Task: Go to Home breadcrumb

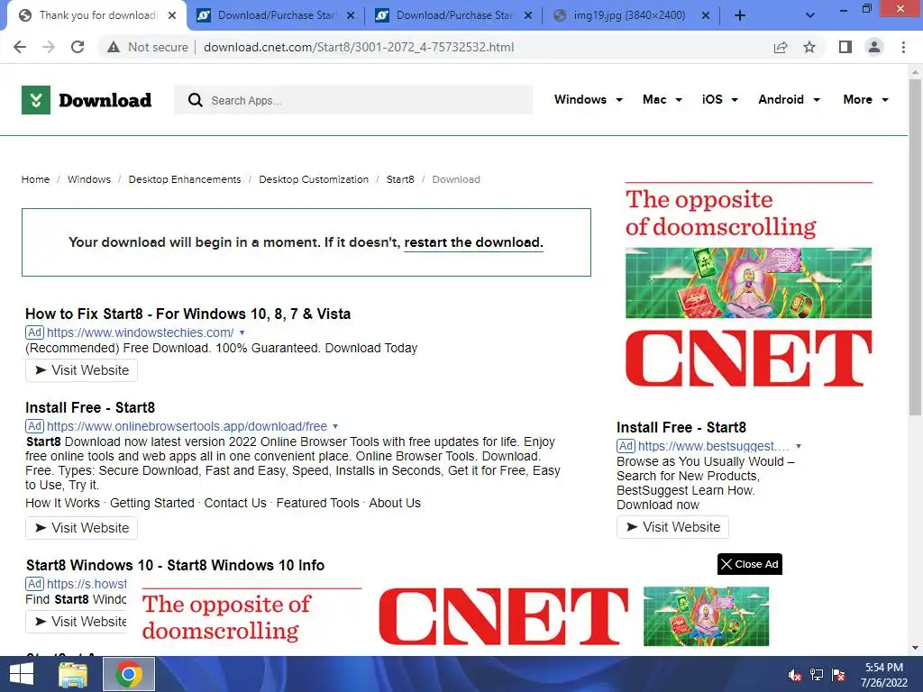Action: click(35, 179)
